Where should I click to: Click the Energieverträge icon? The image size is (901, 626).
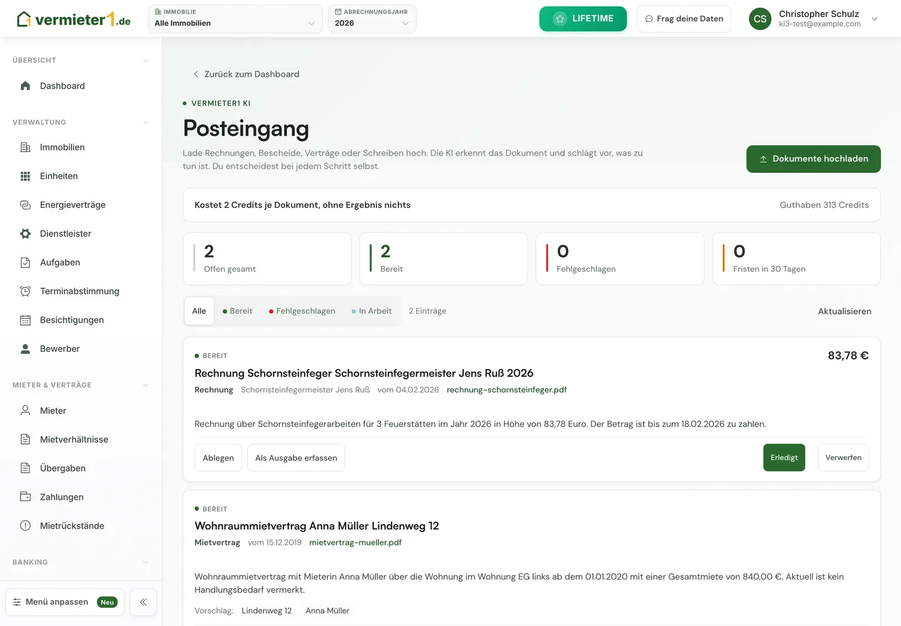pyautogui.click(x=25, y=205)
